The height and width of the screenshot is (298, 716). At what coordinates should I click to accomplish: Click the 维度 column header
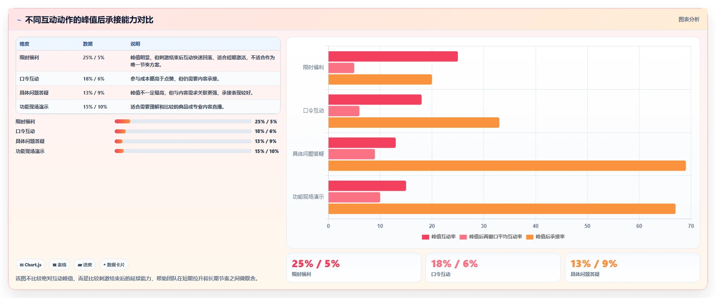[x=24, y=44]
